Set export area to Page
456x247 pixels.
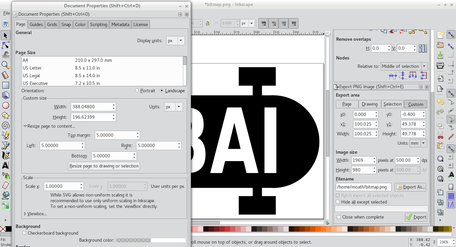(x=347, y=104)
